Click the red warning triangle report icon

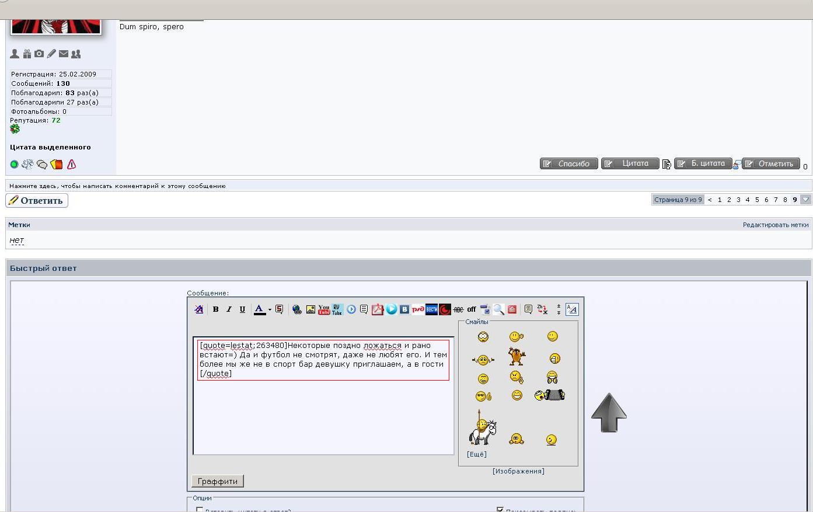72,165
